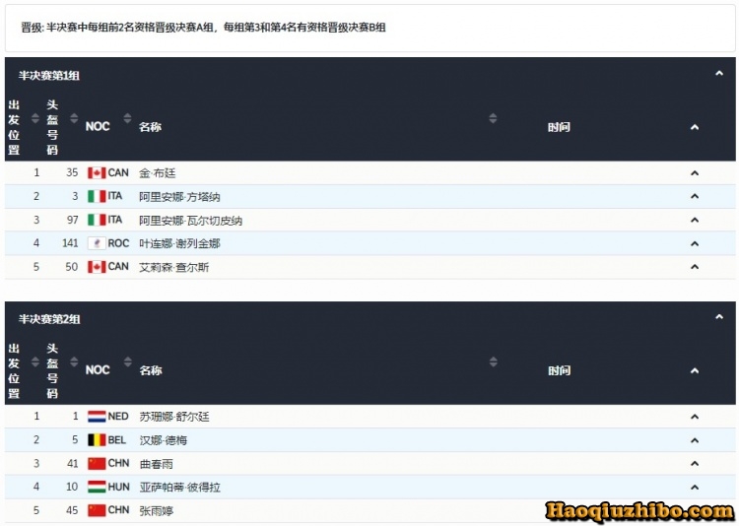Click 时间 header in 半决赛第2组 table
This screenshot has height=526, width=739.
point(559,371)
